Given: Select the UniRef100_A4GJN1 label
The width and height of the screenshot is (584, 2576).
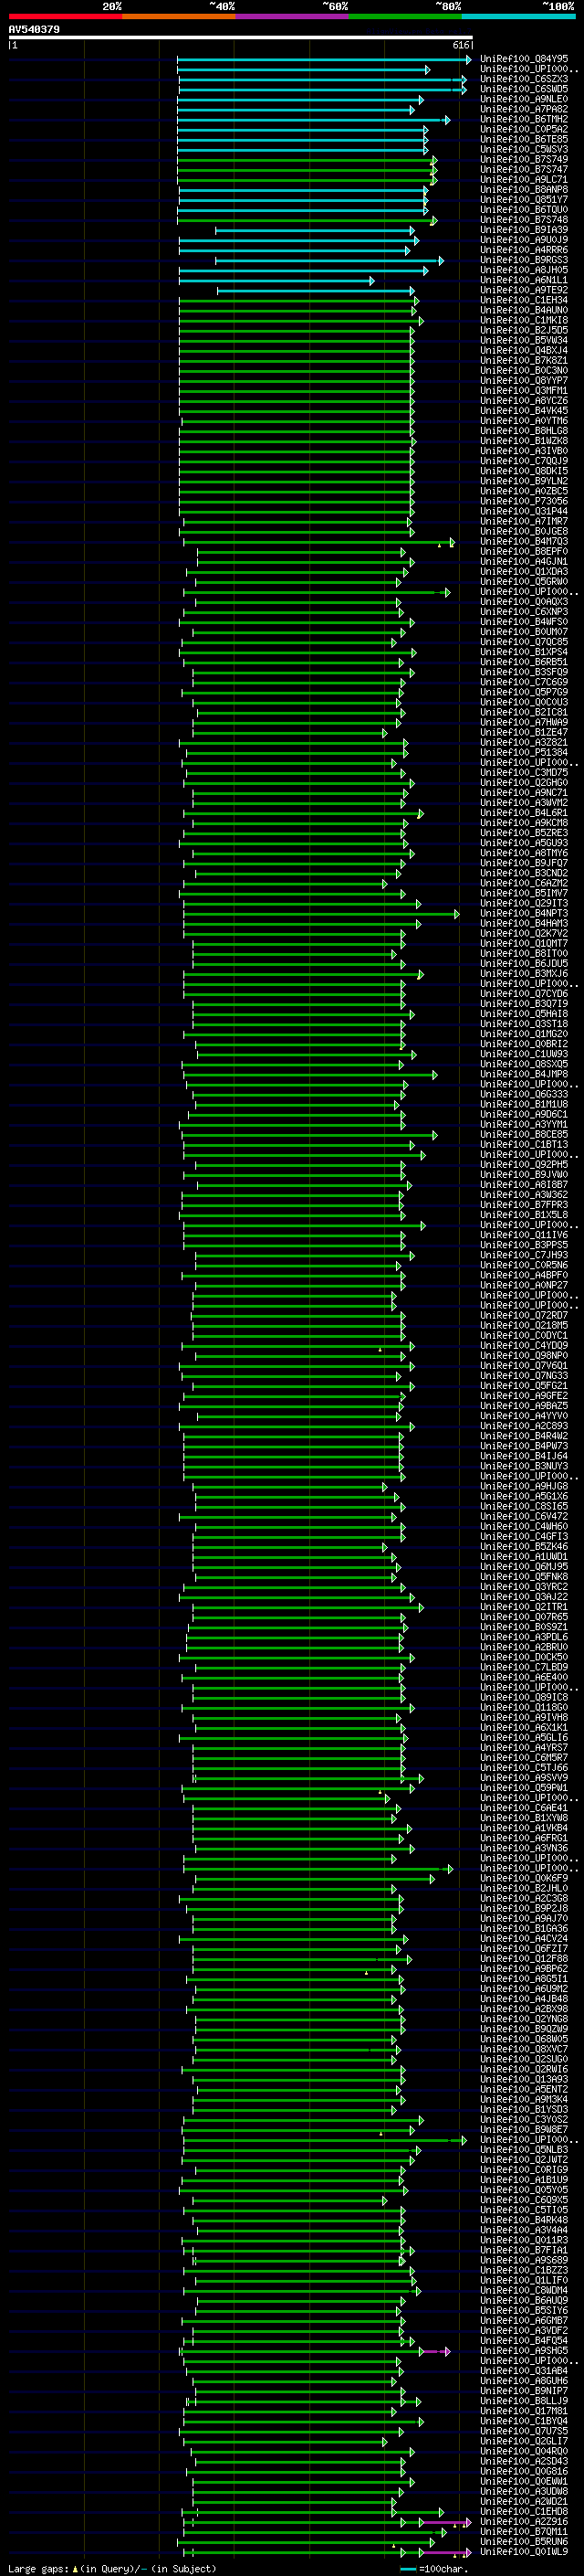Looking at the screenshot, I should coord(524,562).
